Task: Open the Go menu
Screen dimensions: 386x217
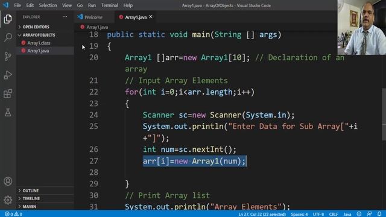Action: point(80,5)
